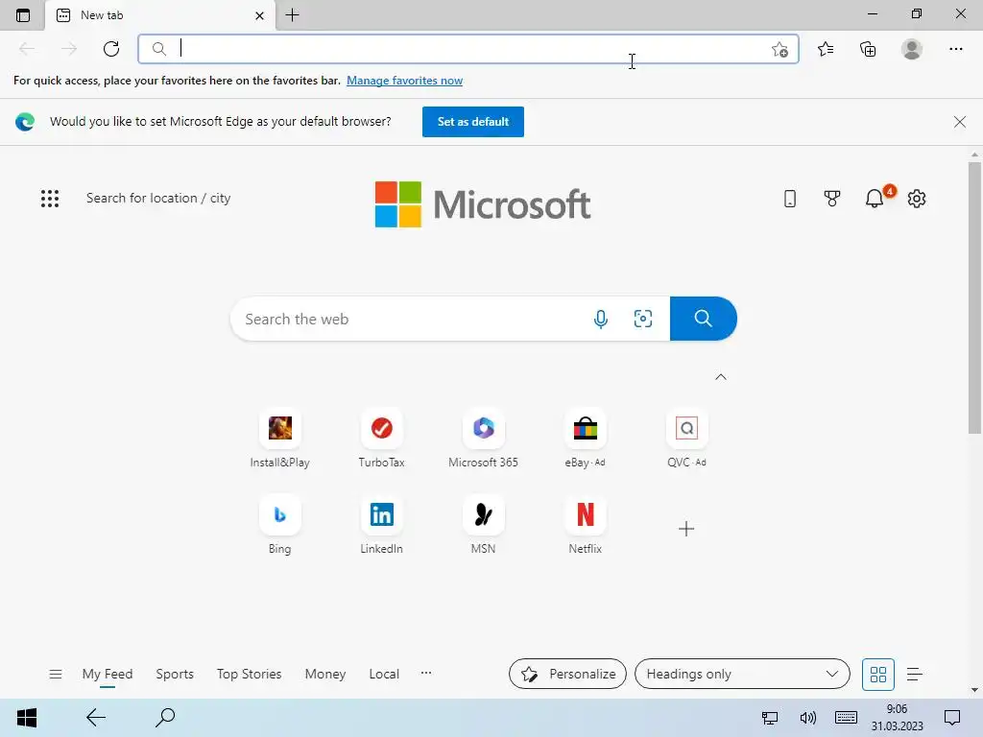Viewport: 983px width, 737px height.
Task: Open the Favorites list icon
Action: (x=826, y=49)
